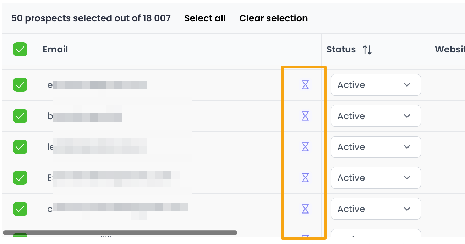
Task: Click the Email column header
Action: pyautogui.click(x=55, y=49)
